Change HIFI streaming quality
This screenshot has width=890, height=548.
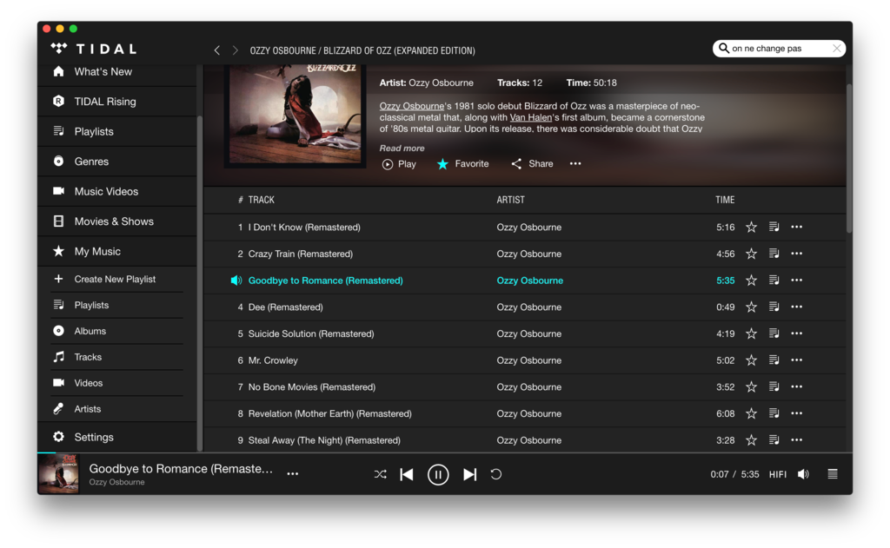click(x=778, y=475)
